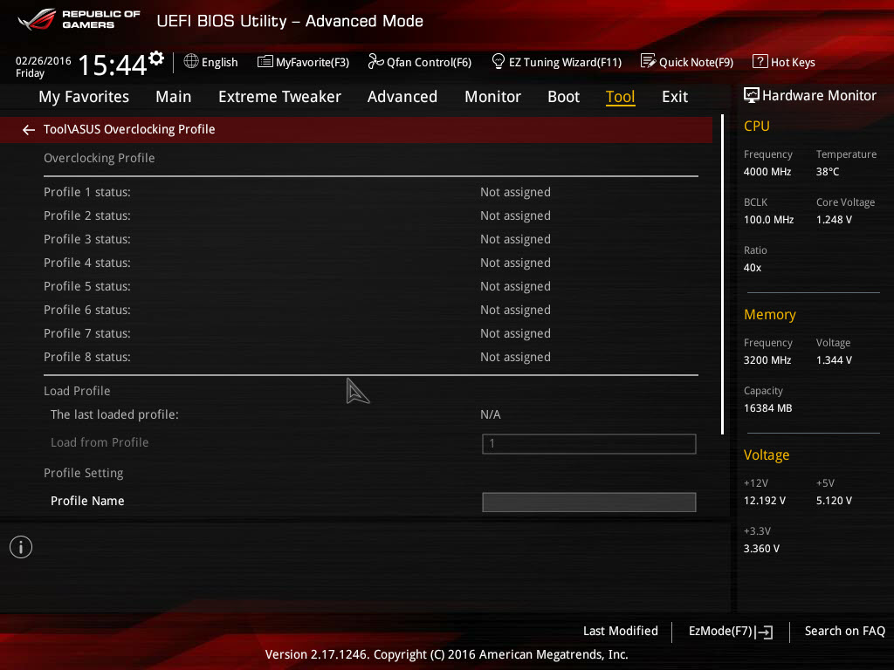Screen dimensions: 894x670
Task: Click the back arrow beside Tool\ASUS Overclocking Profile
Action: point(29,130)
